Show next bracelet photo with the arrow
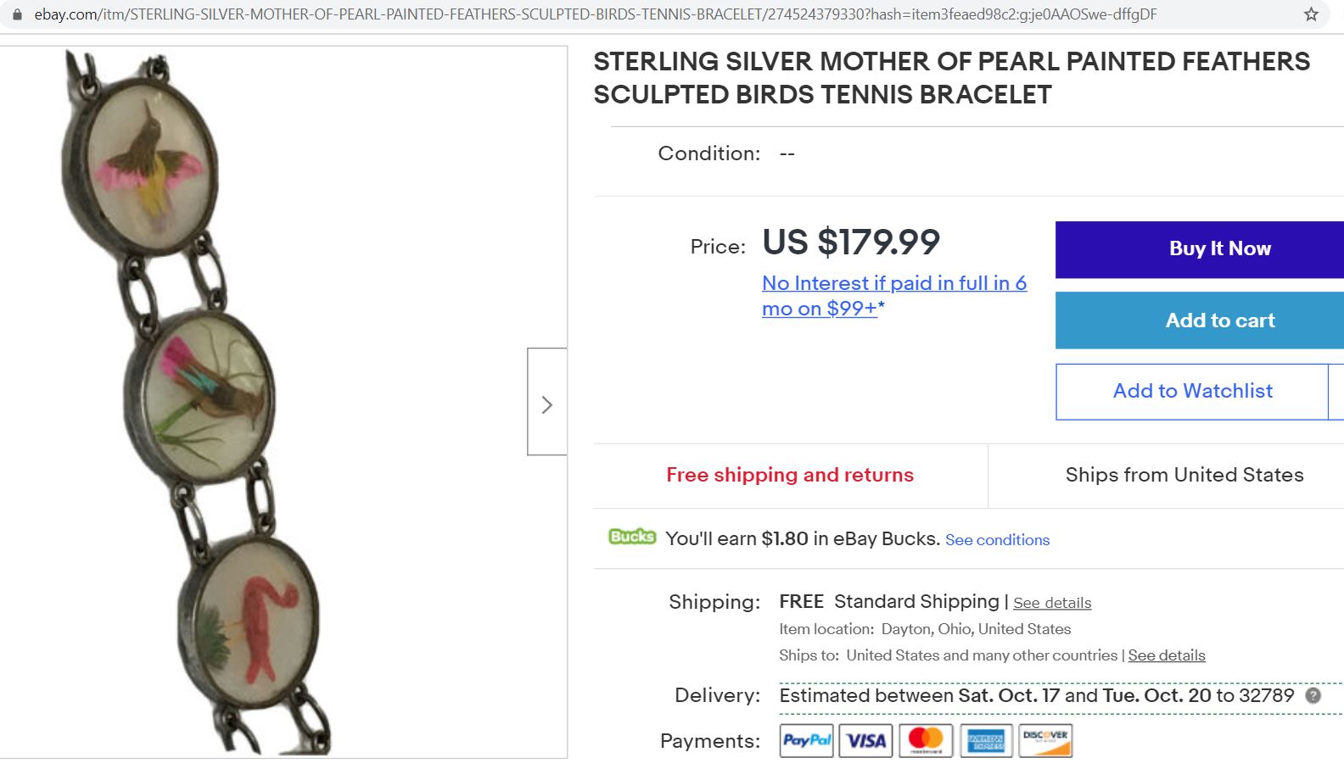This screenshot has width=1344, height=769. (547, 405)
